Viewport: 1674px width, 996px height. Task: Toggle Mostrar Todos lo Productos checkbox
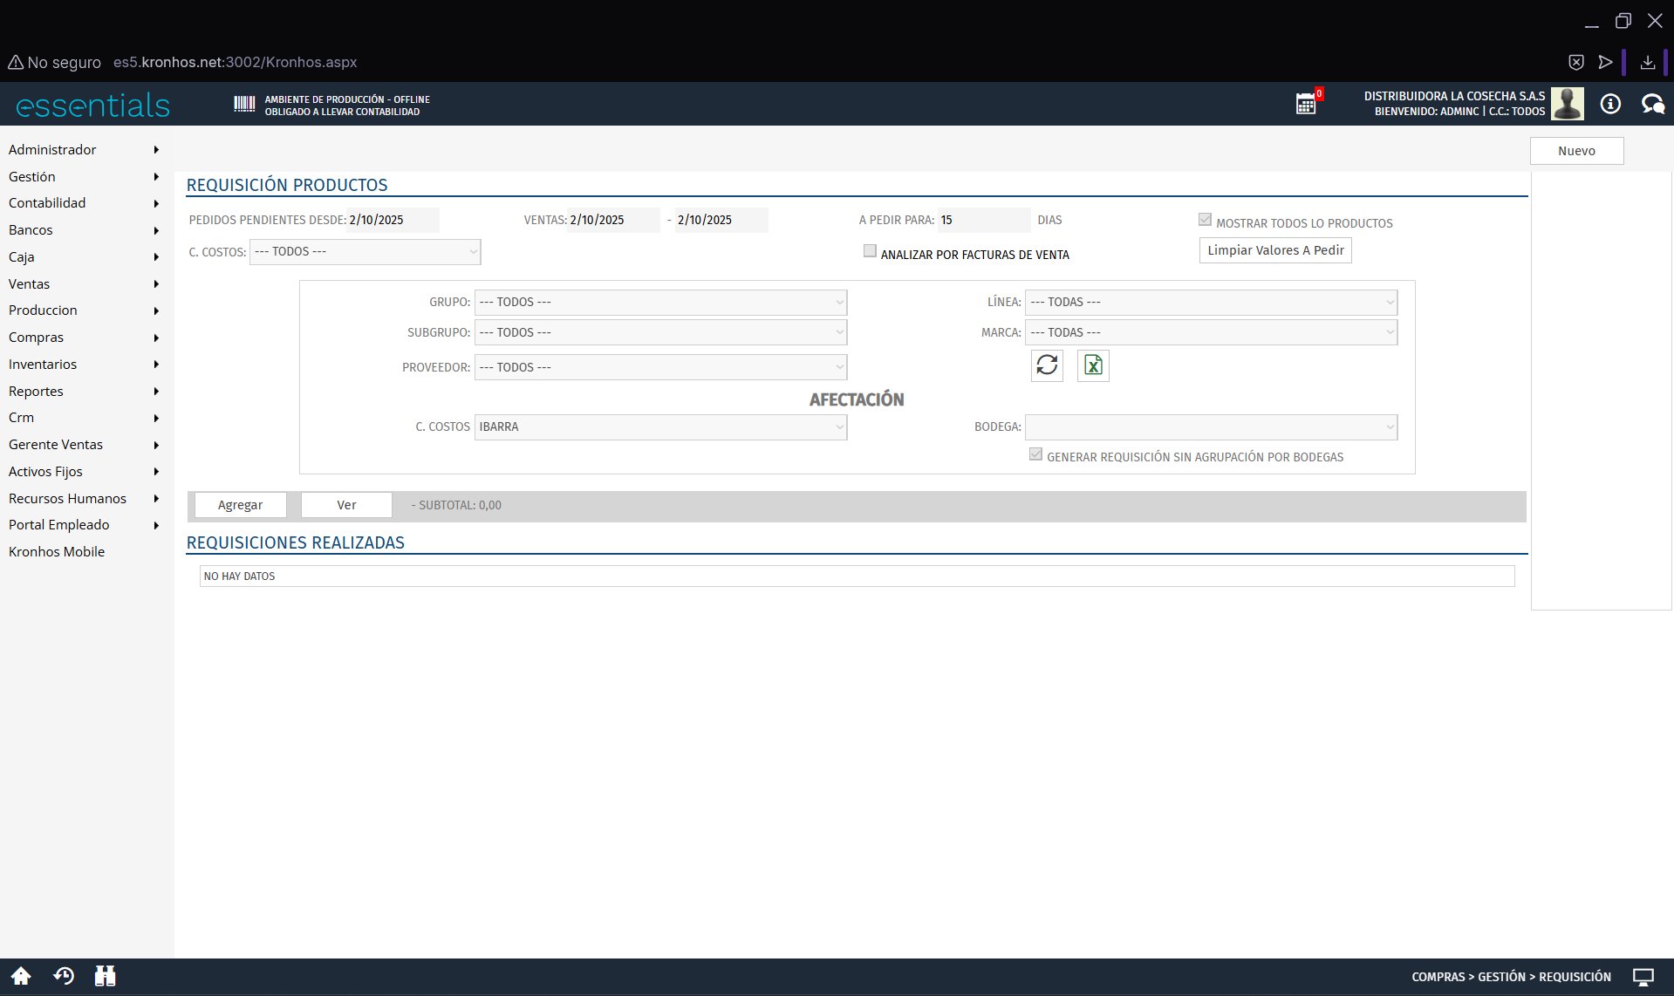point(1205,220)
